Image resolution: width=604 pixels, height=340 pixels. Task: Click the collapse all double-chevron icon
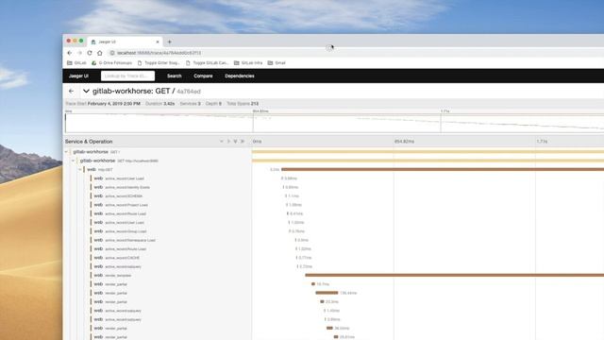point(243,142)
